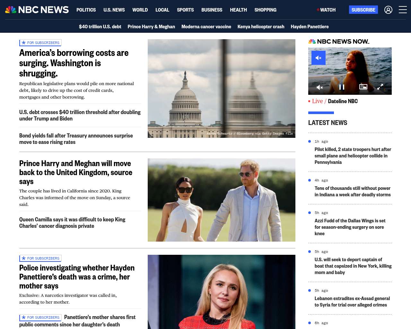Click the For Subscribers badge beside Panettiere's mother story
The image size is (411, 329).
[x=40, y=317]
